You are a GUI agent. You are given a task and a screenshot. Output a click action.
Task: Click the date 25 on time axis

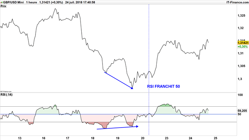pos(215,138)
